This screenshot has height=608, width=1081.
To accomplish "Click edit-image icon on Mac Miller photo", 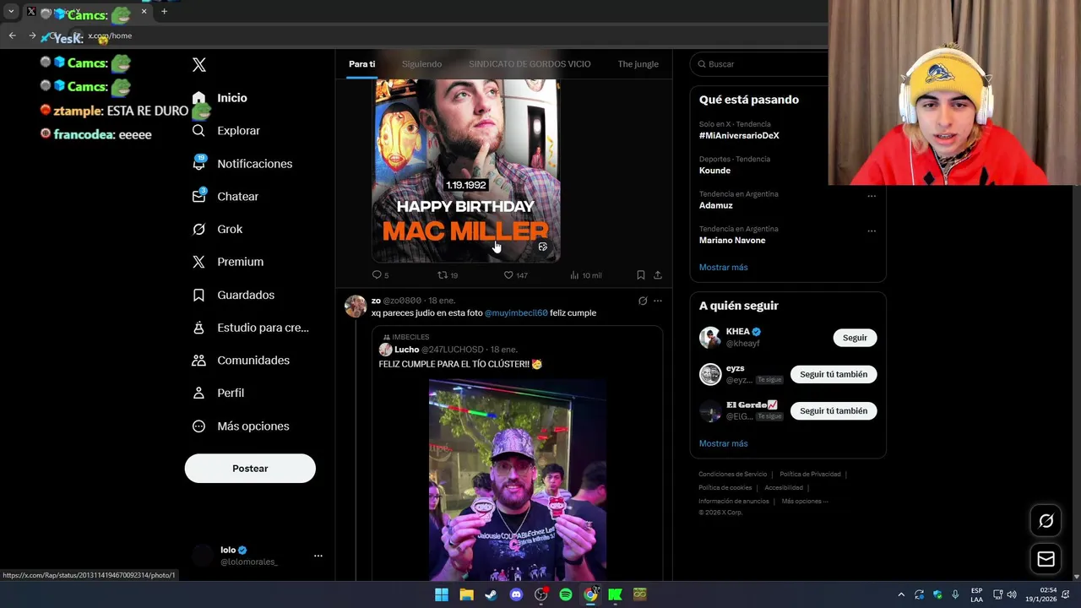I will pyautogui.click(x=543, y=247).
